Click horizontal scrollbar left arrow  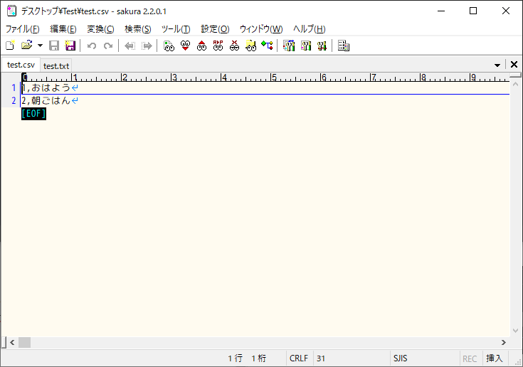[12, 342]
